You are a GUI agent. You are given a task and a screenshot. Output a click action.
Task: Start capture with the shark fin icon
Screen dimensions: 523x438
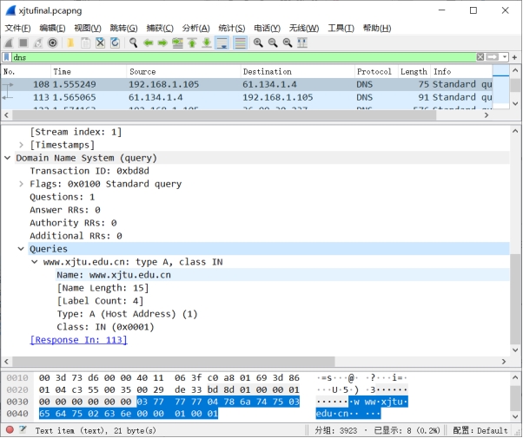9,42
